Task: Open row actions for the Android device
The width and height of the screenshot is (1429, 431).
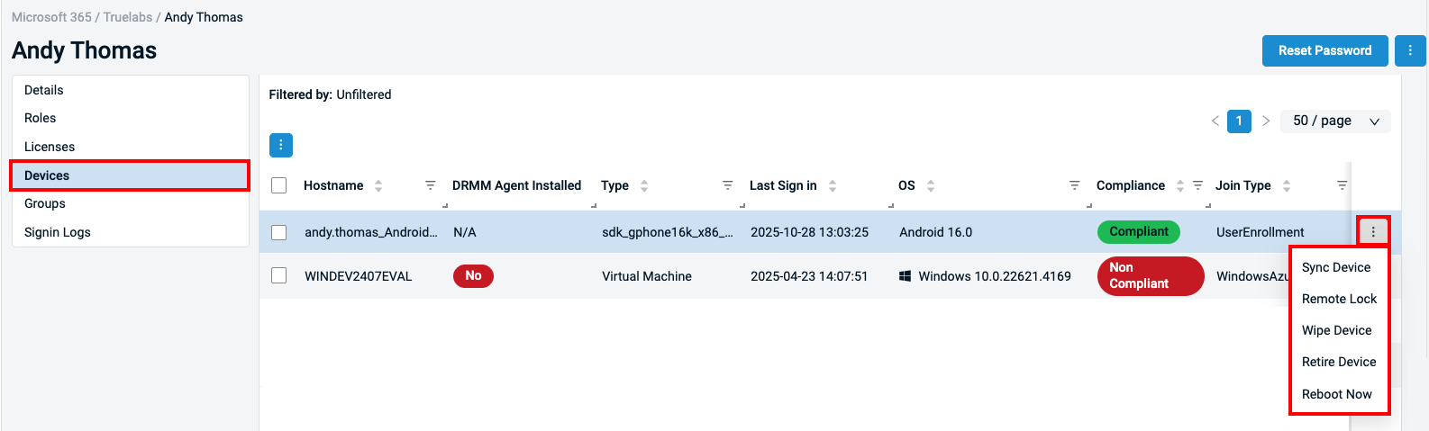Action: pos(1373,232)
